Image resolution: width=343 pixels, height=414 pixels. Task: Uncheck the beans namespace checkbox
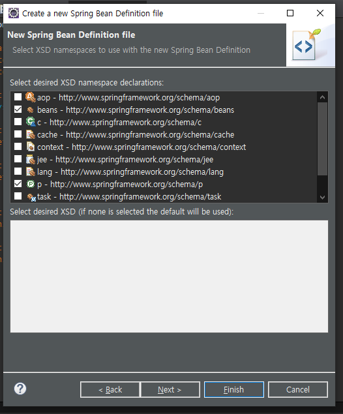point(18,110)
